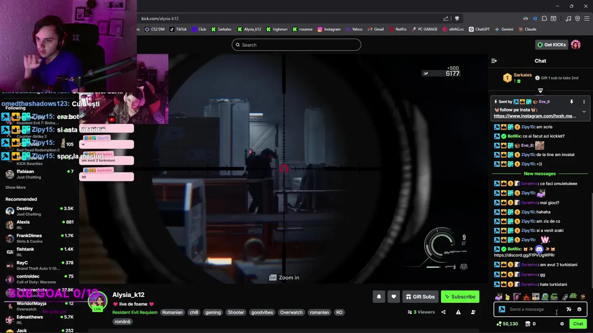Click the Brave Shields lion icon
Image resolution: width=593 pixels, height=333 pixels.
[457, 18]
